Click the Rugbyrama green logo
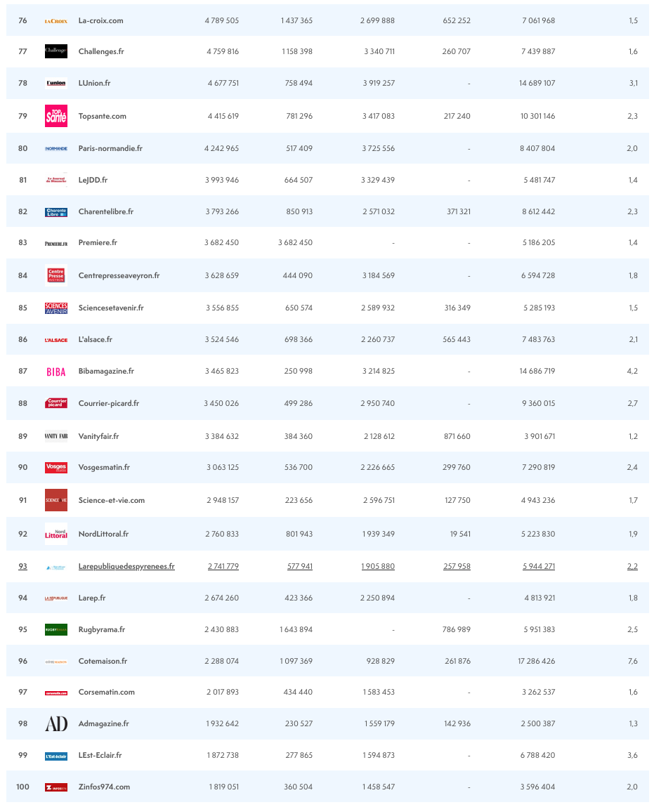Screen dimensions: 654x807 (x=56, y=629)
